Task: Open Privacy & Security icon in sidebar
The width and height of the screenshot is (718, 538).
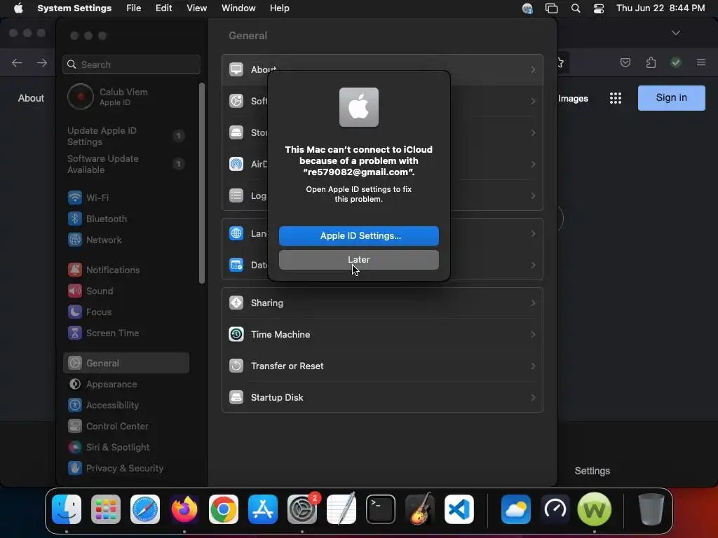Action: point(74,469)
